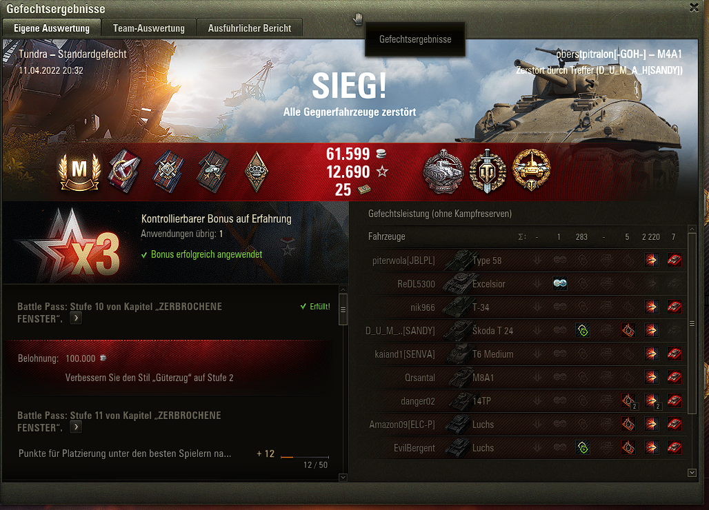Viewport: 709px width, 510px height.
Task: Click the Punkte progress bar showing 12 / 50
Action: coord(305,457)
